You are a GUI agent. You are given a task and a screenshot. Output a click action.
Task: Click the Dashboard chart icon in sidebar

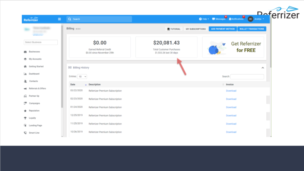(25, 74)
